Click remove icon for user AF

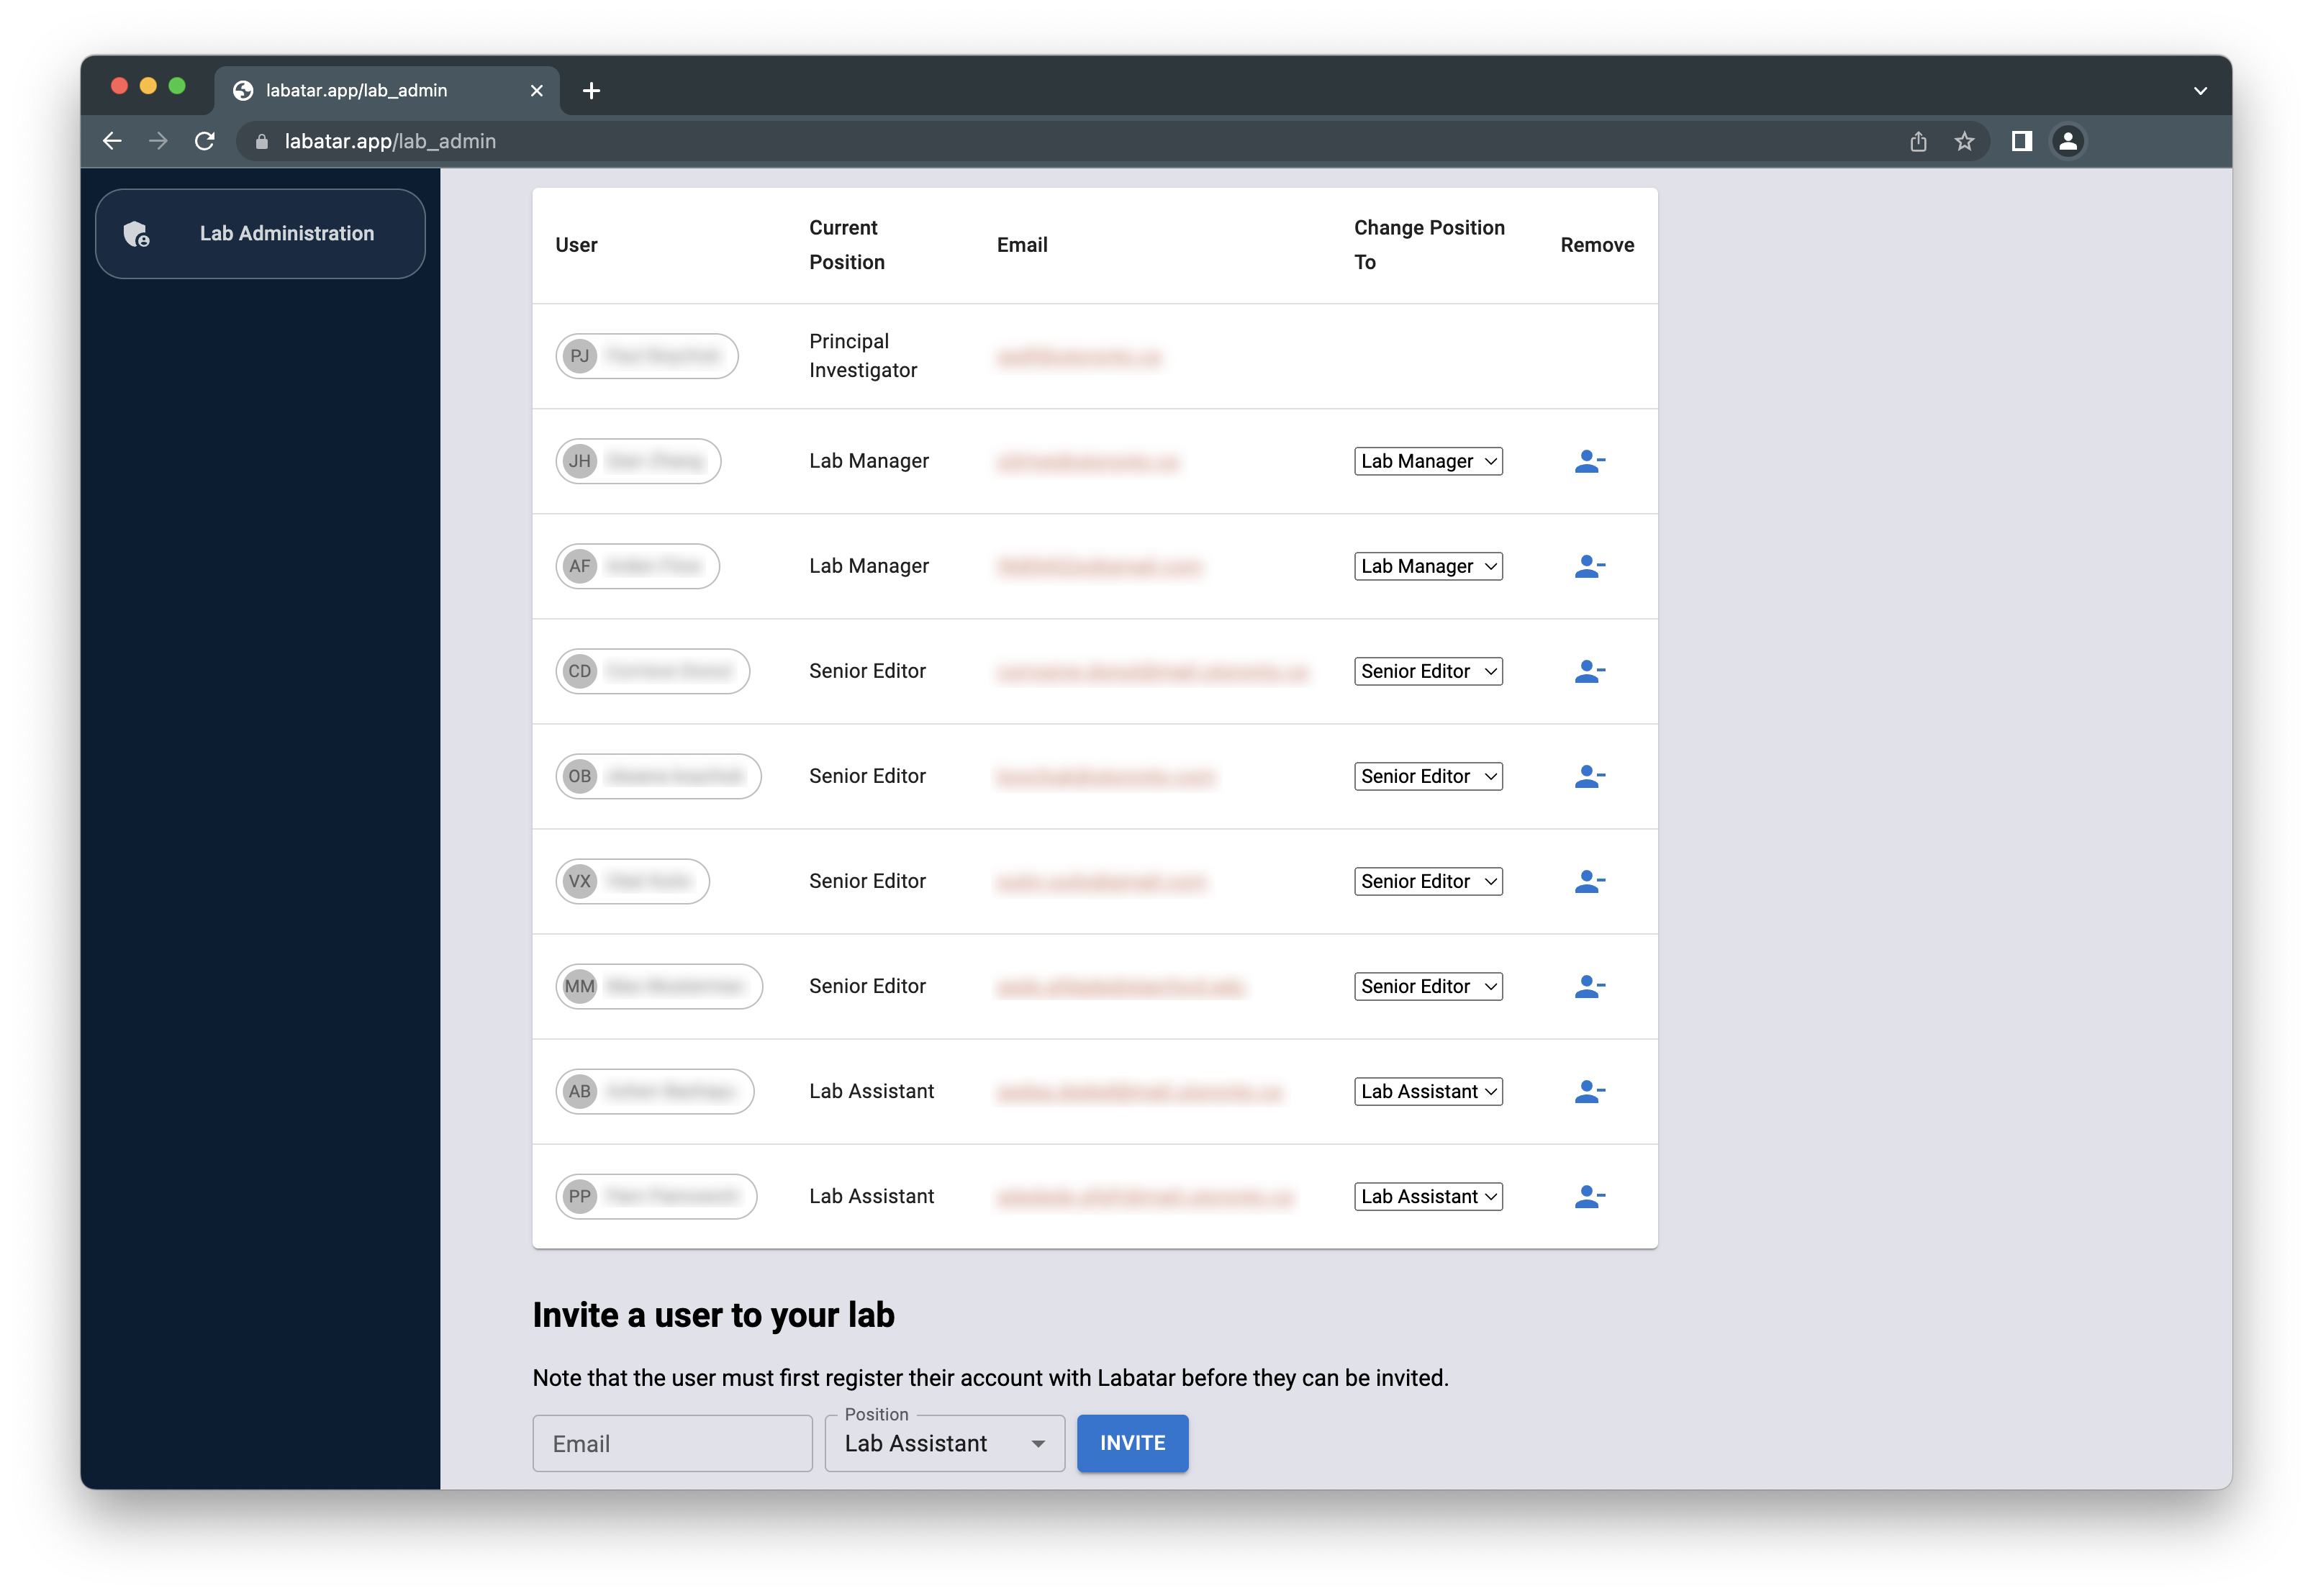pyautogui.click(x=1588, y=566)
